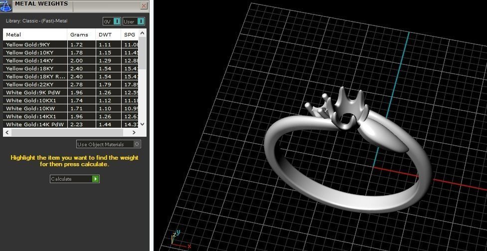The image size is (487, 251).
Task: Select the White Gold:10KW row
Action: (71, 109)
